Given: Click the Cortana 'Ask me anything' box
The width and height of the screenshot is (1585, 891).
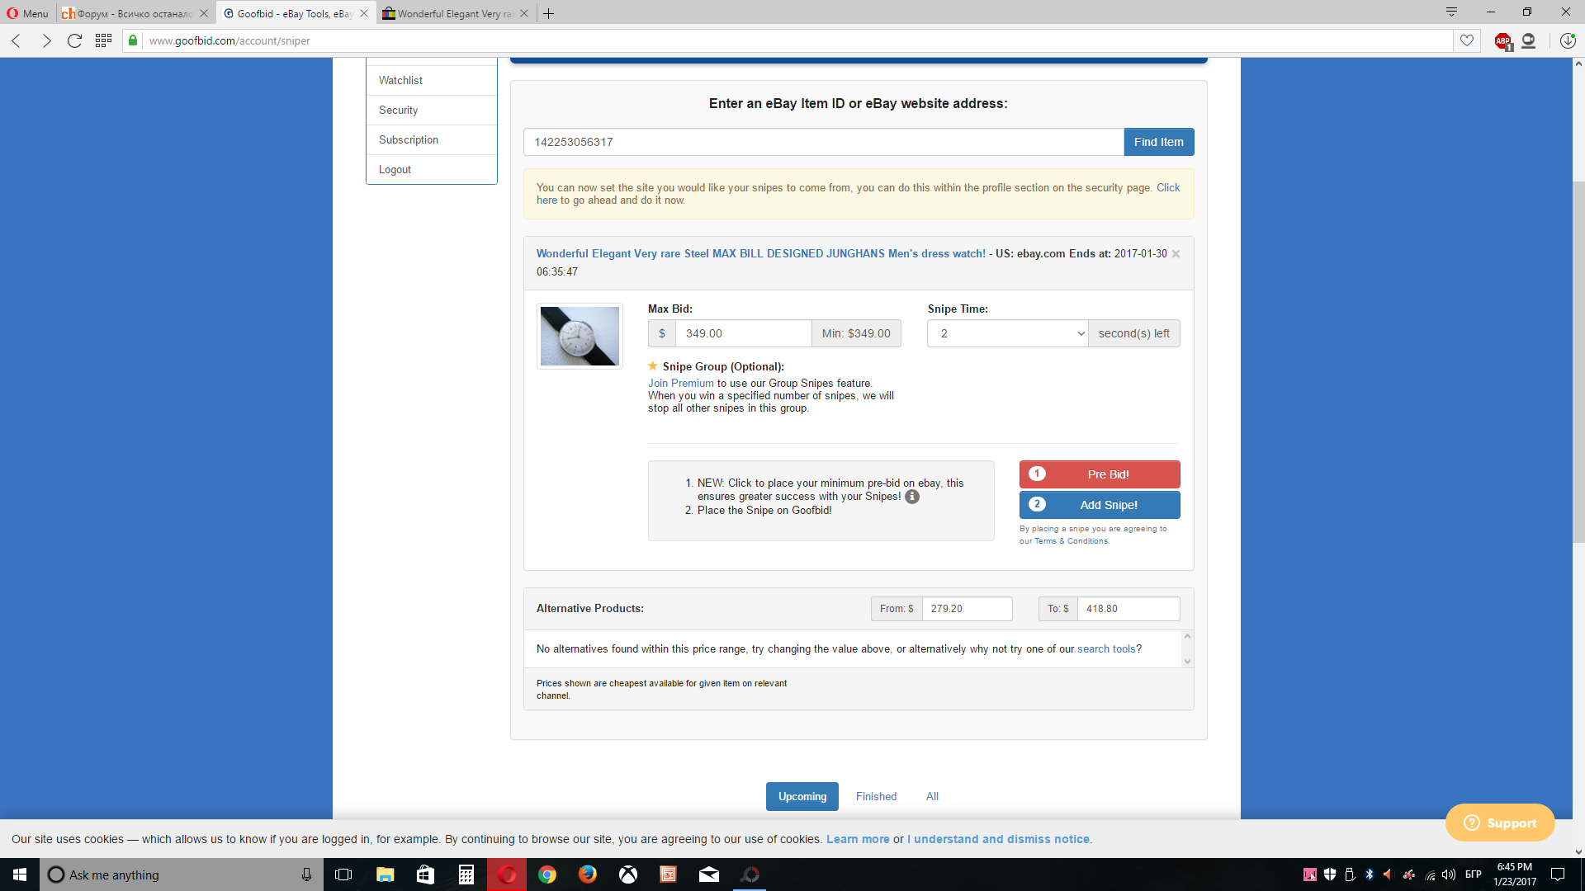Looking at the screenshot, I should pyautogui.click(x=182, y=874).
